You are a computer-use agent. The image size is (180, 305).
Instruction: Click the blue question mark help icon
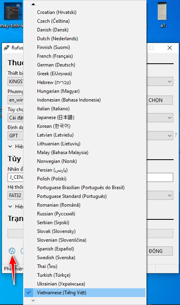[x=176, y=135]
